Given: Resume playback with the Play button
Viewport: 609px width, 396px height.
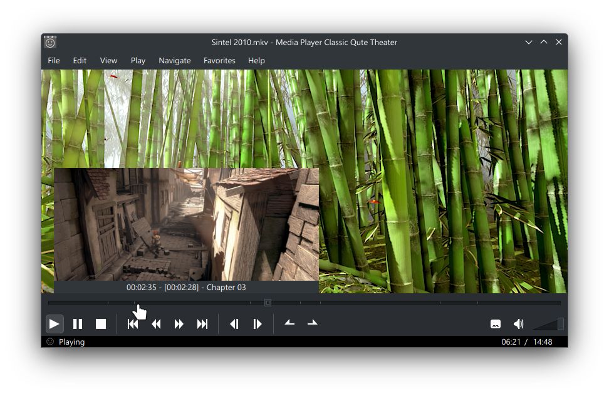Looking at the screenshot, I should pos(55,324).
